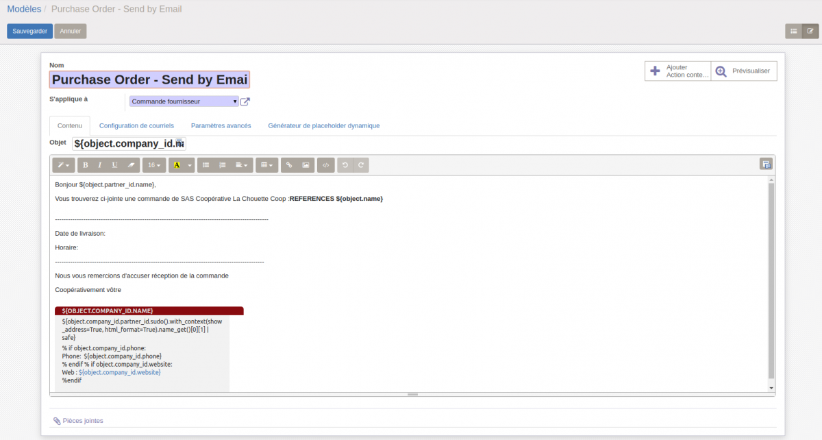Viewport: 822px width, 440px height.
Task: Click the Sauvegarder button
Action: (x=29, y=31)
